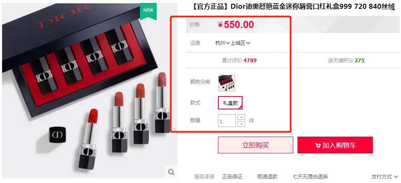Choose the lipstick set color thumbnail

tap(227, 83)
